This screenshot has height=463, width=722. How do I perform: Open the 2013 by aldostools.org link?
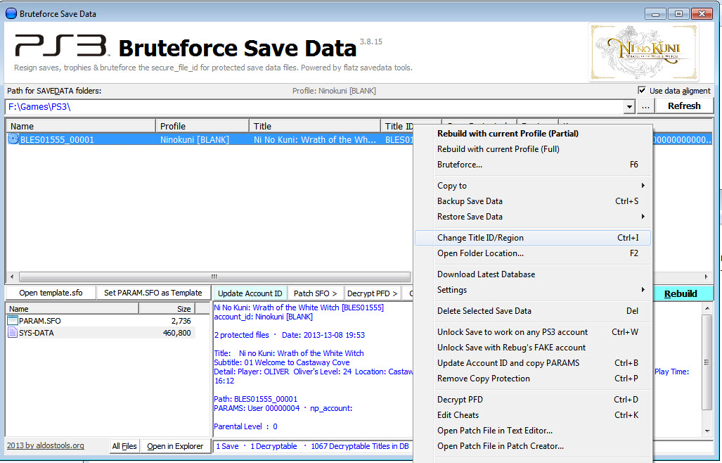tap(46, 445)
